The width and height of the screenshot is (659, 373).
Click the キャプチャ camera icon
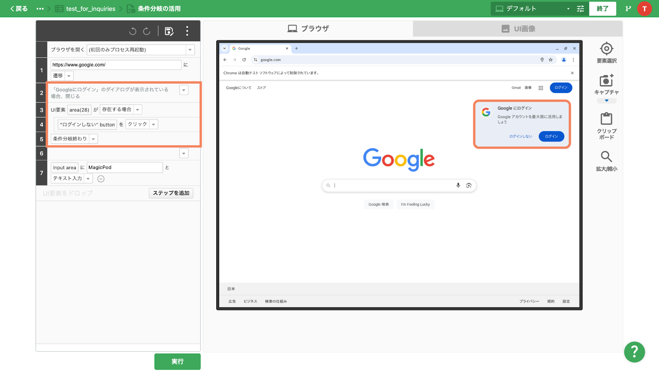coord(606,80)
